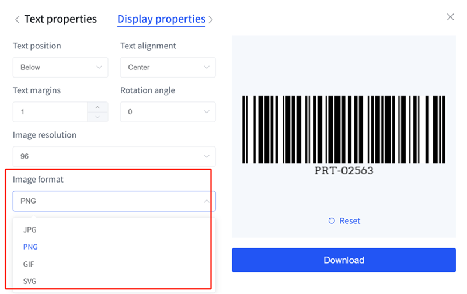Viewport: 467px width, 294px height.
Task: Click the right chevron after Display properties
Action: pyautogui.click(x=211, y=20)
